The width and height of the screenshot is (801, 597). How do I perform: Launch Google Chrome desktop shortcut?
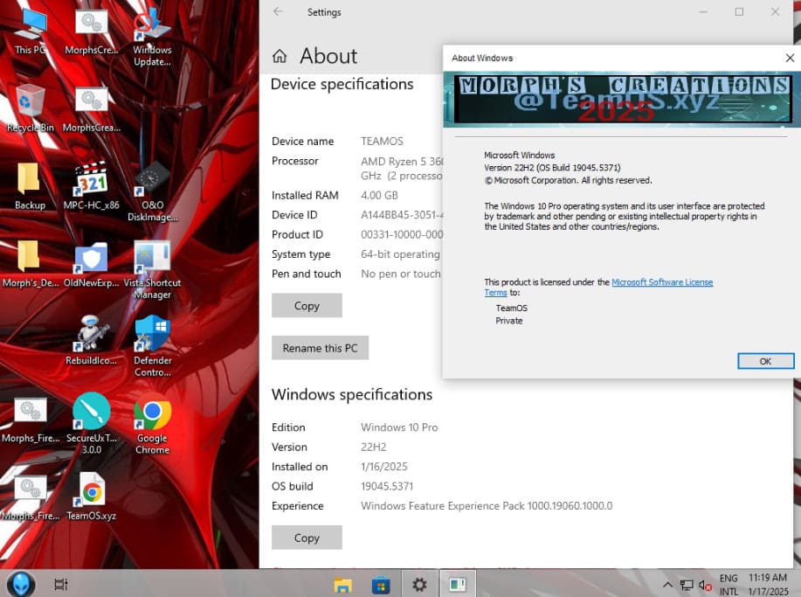(x=152, y=423)
